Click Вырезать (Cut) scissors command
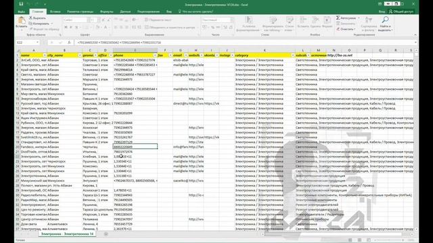This screenshot has width=433, height=243. (x=38, y=18)
